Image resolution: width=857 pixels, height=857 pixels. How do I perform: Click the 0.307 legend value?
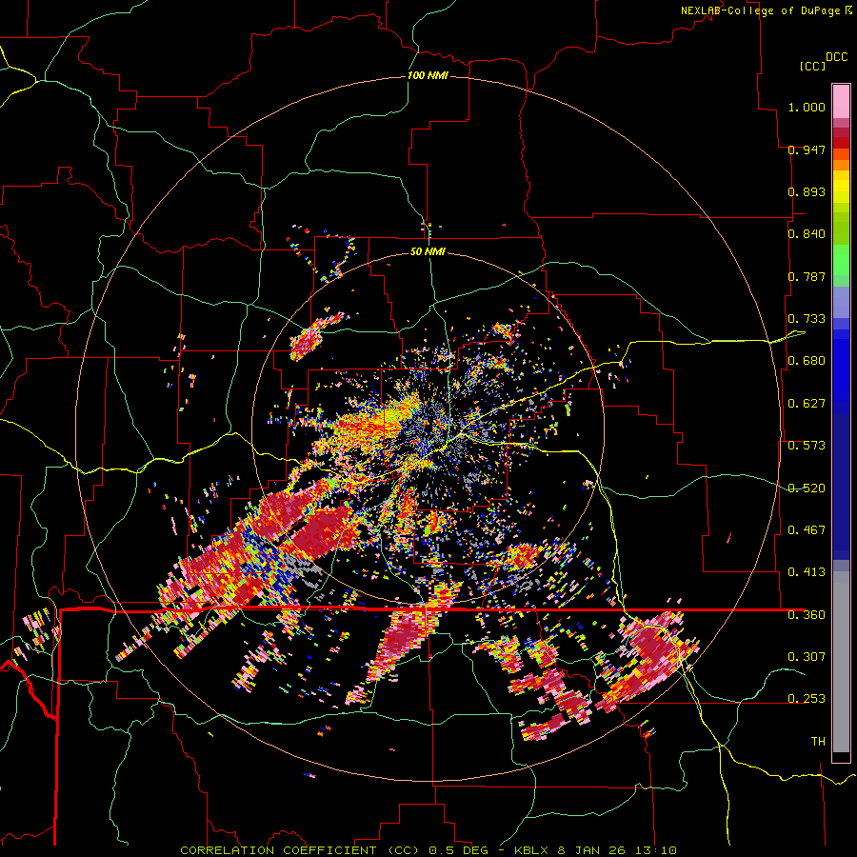pos(807,657)
